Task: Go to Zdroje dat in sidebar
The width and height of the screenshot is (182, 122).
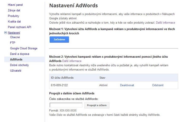Action: pos(14,10)
